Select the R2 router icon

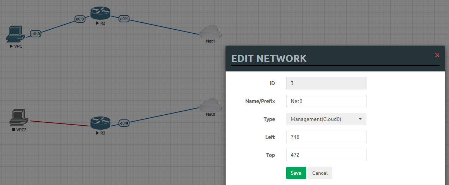click(100, 14)
